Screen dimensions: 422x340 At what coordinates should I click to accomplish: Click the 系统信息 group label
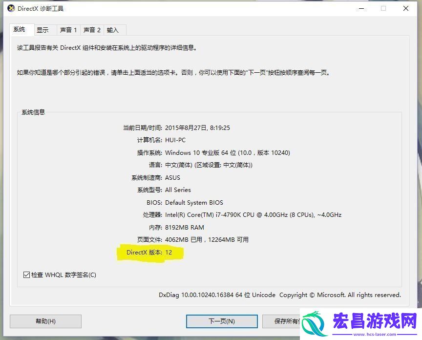coord(33,112)
